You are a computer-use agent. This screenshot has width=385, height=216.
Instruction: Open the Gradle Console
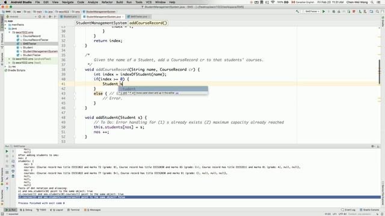point(369,210)
